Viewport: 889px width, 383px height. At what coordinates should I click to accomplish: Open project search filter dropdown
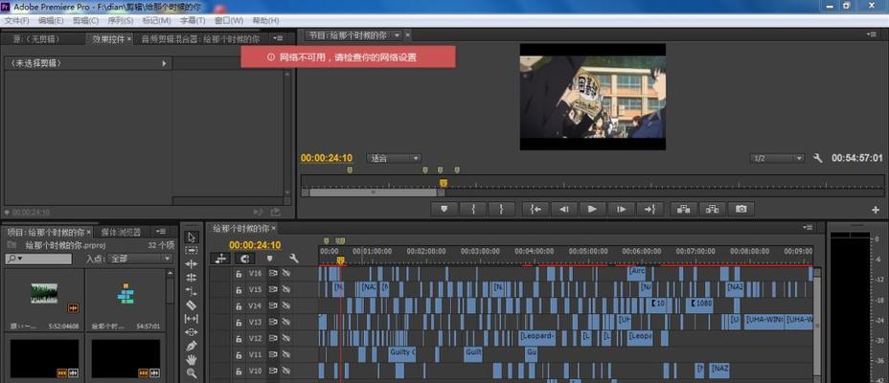click(14, 259)
